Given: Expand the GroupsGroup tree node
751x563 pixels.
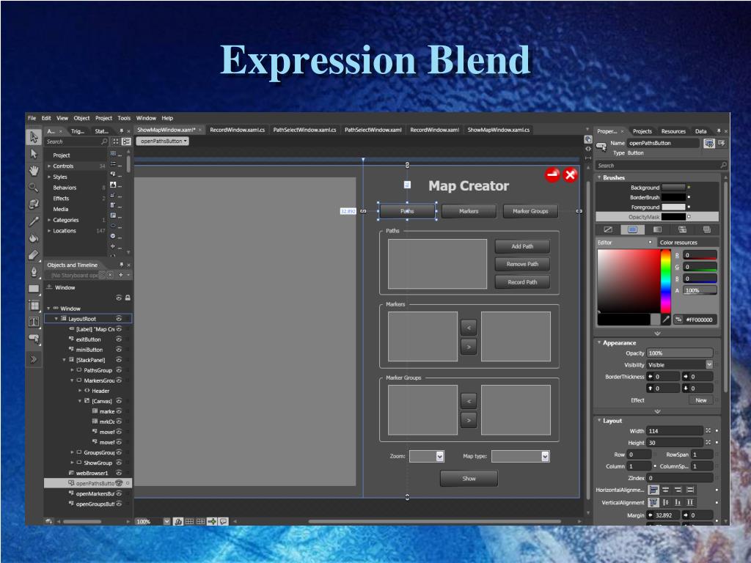Looking at the screenshot, I should [72, 452].
